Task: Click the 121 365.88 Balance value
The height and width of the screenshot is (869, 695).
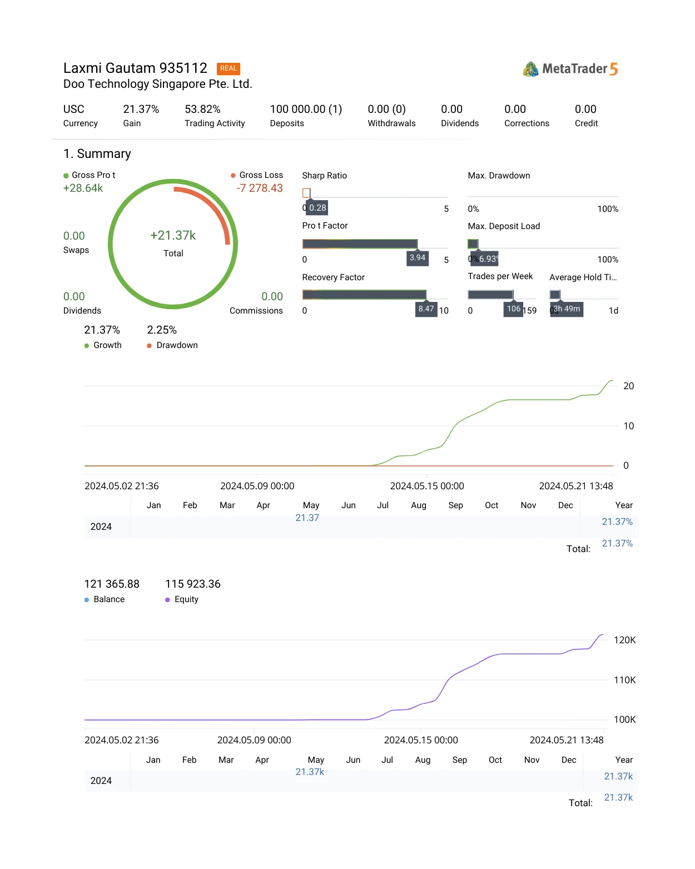Action: (x=112, y=584)
